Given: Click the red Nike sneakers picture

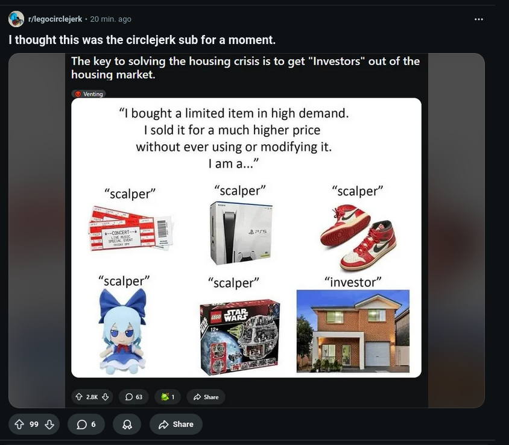Looking at the screenshot, I should pyautogui.click(x=358, y=237).
